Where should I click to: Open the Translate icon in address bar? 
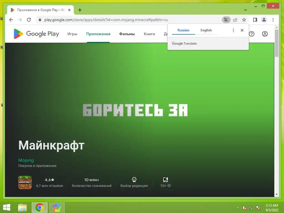click(226, 20)
